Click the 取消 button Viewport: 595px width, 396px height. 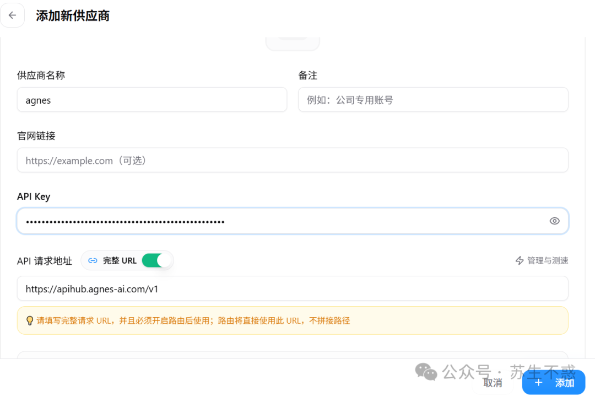pos(493,383)
